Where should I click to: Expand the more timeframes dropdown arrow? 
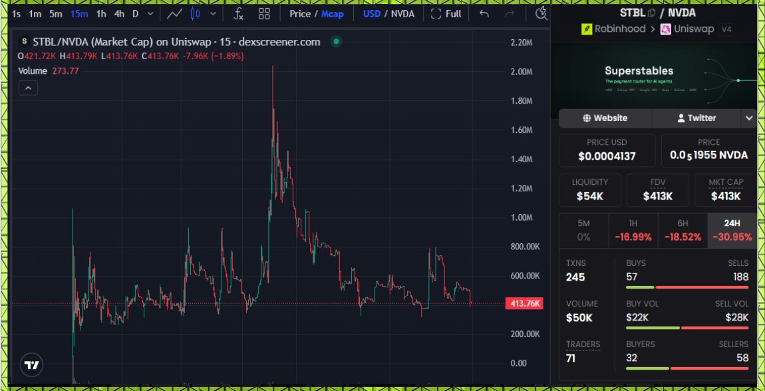point(150,14)
